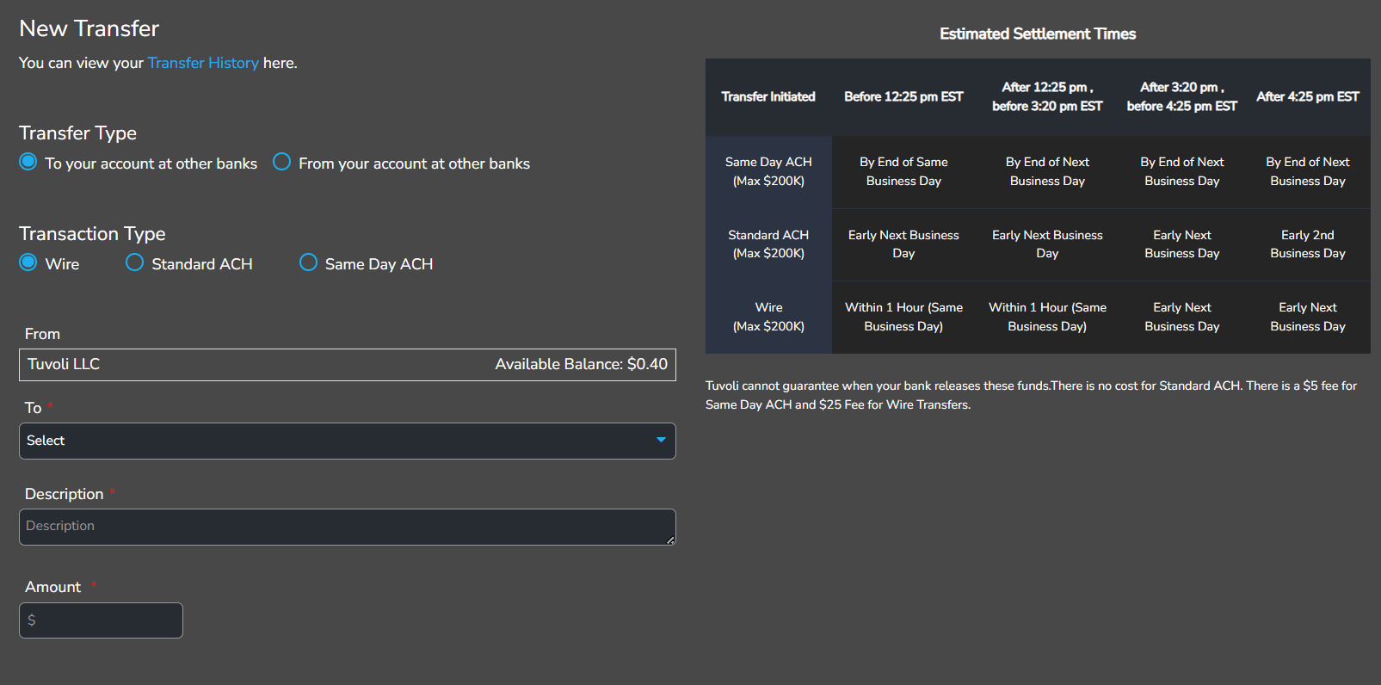1381x685 pixels.
Task: Select 'To your account at other banks' option
Action: coord(28,162)
